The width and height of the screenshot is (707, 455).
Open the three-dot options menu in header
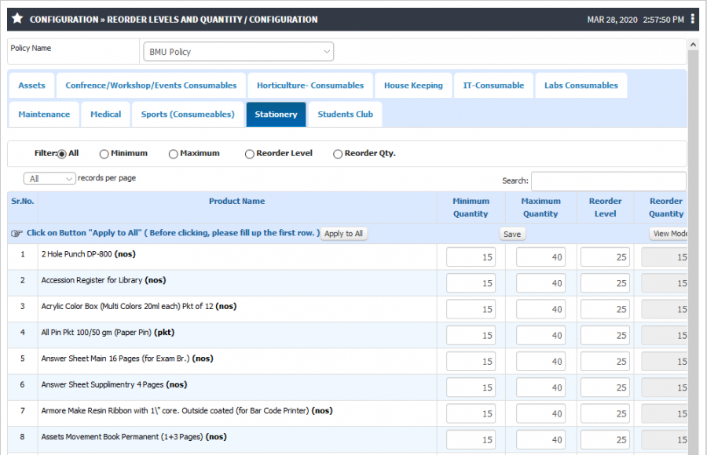tap(693, 19)
